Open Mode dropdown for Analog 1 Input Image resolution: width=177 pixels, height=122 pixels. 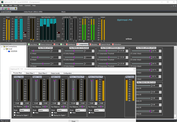(25, 110)
